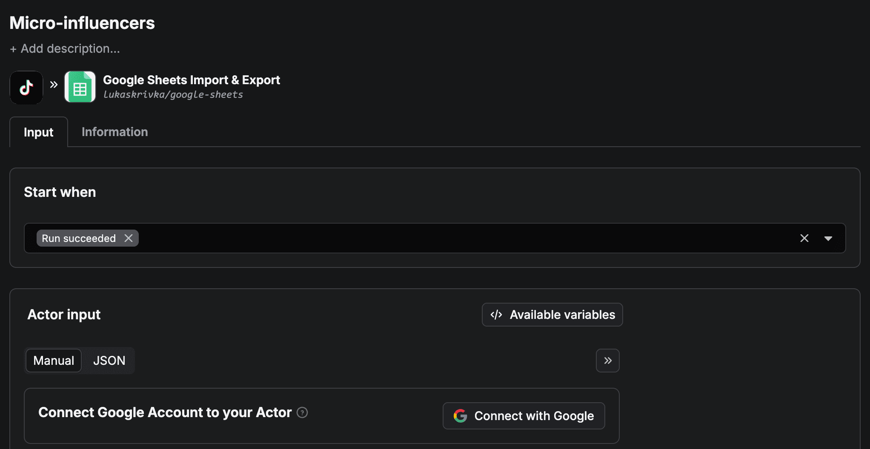
Task: Click the TikTok actor icon
Action: 26,87
